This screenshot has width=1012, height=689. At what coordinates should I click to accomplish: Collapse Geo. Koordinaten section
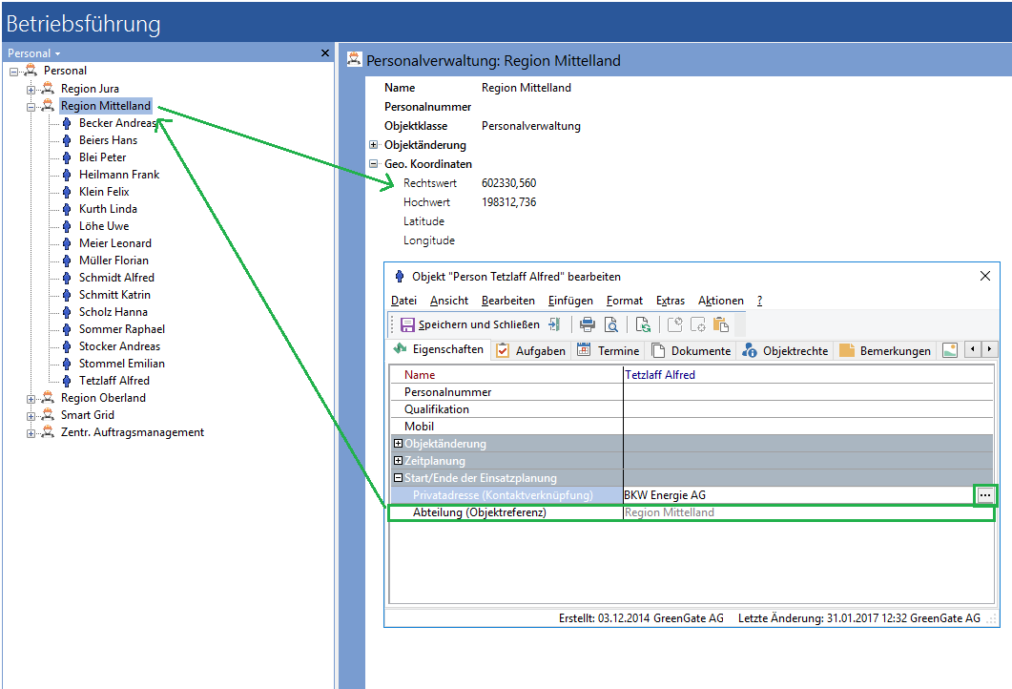coord(373,164)
